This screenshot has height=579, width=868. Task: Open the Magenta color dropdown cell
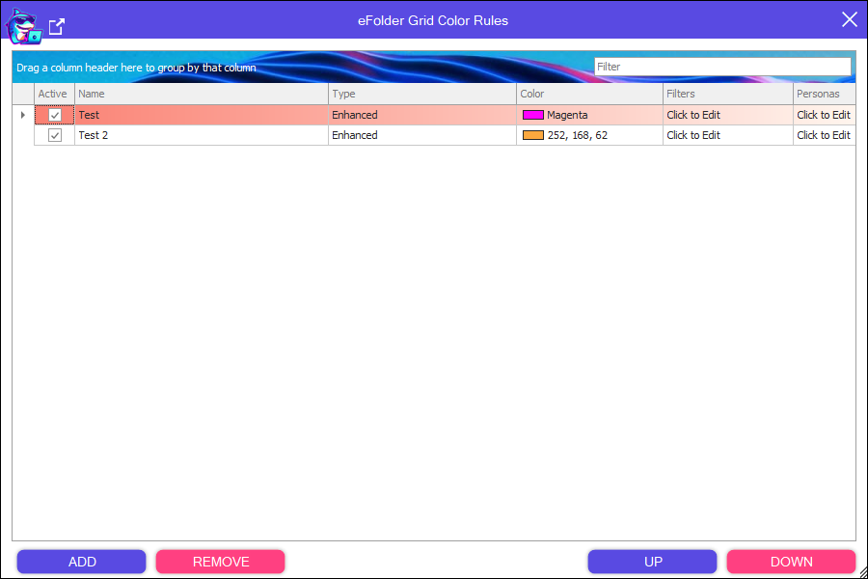coord(589,115)
